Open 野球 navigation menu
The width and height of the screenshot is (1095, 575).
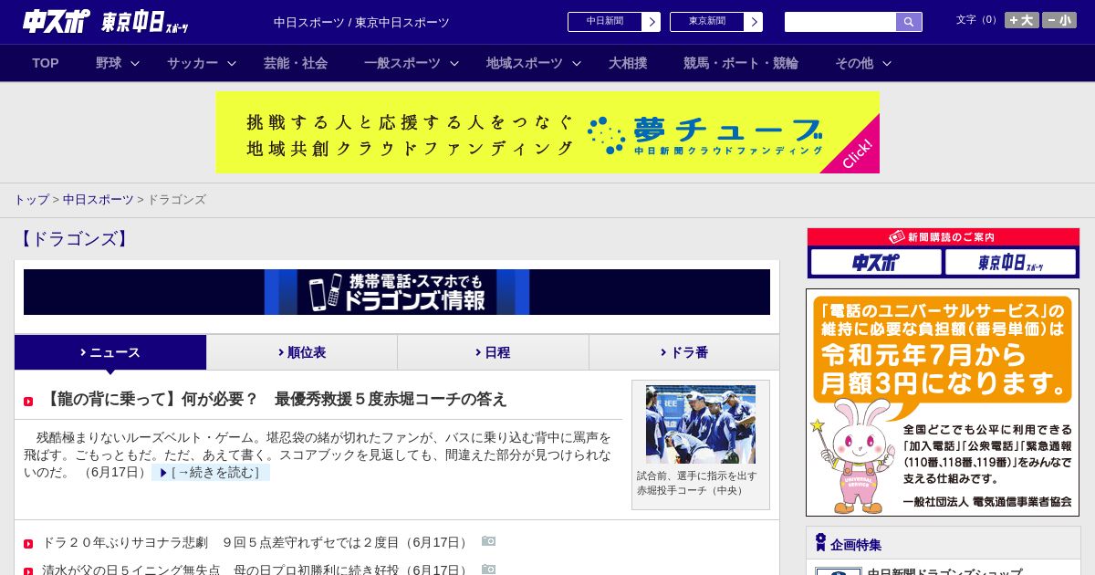tap(109, 63)
